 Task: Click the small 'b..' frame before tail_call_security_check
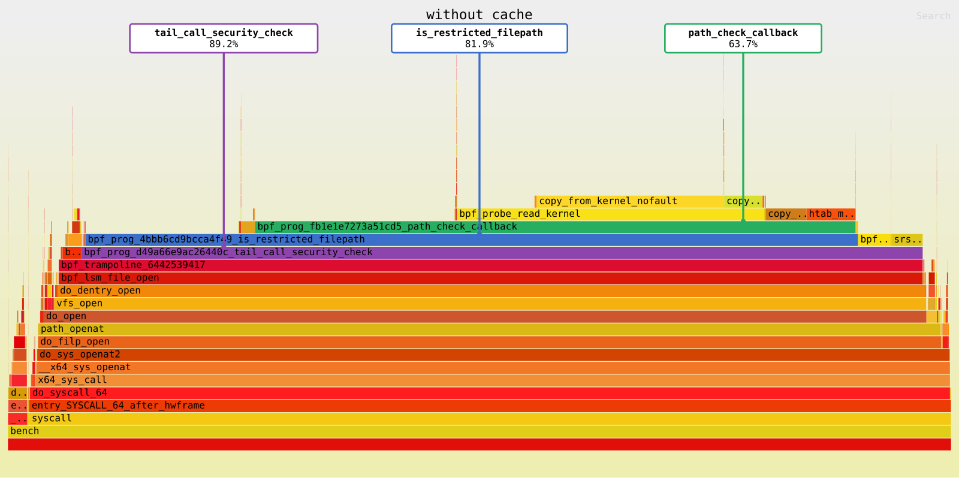point(71,252)
